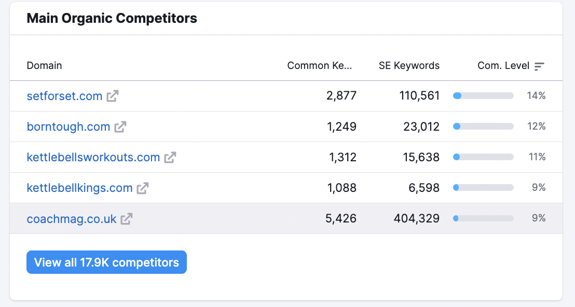Viewport: 575px width, 307px height.
Task: Click 2,877 common keywords for setforset.com
Action: [341, 96]
